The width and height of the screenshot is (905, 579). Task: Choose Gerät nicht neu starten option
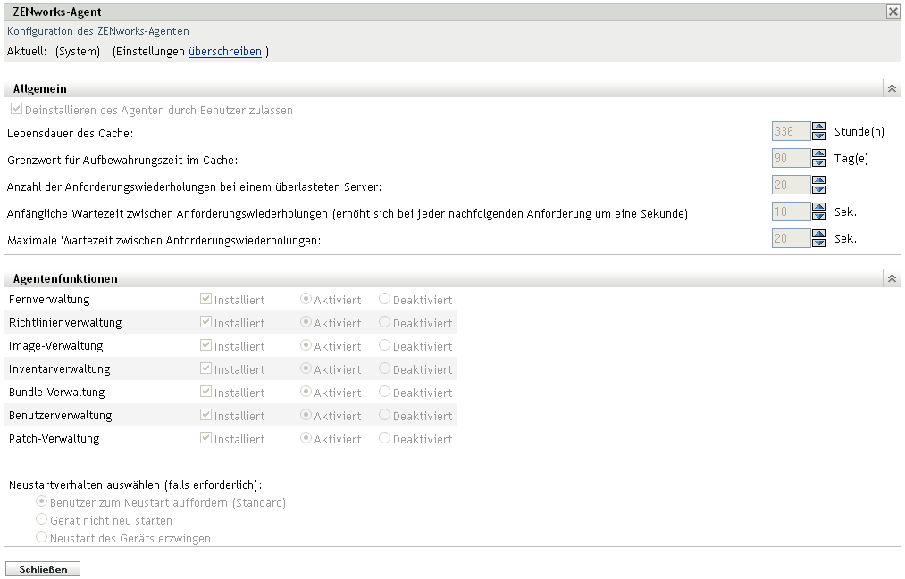pyautogui.click(x=40, y=520)
